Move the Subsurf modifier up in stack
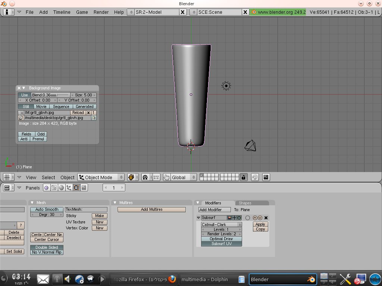The image size is (382, 286). tap(255, 218)
